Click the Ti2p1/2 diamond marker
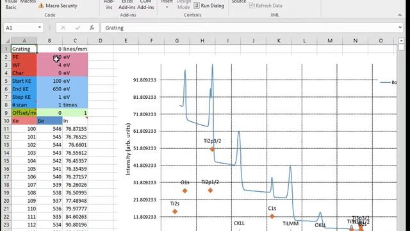 point(211,191)
